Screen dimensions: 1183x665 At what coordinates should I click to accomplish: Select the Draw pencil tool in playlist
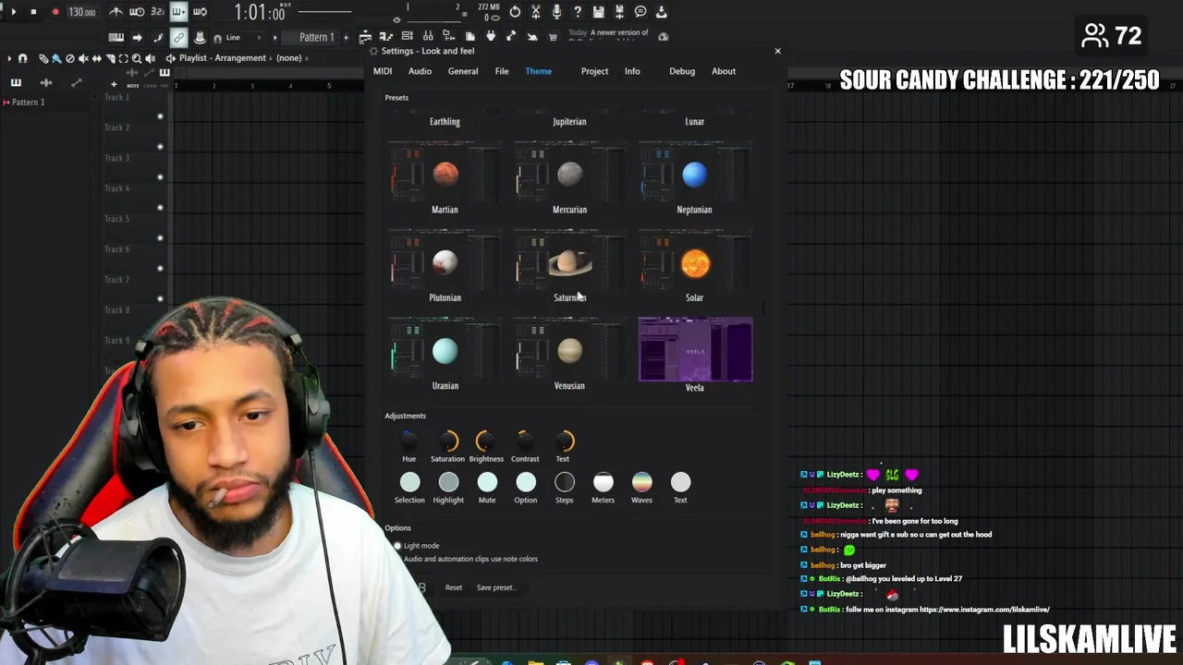pos(43,58)
